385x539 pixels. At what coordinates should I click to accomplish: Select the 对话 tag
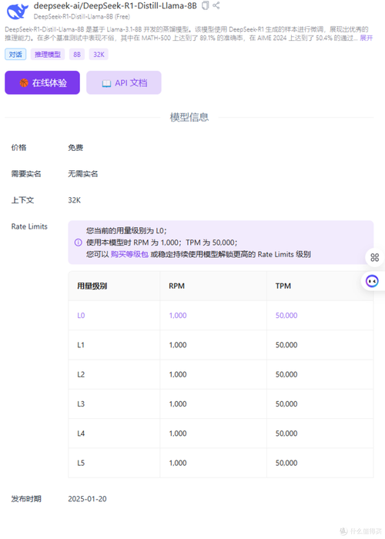[15, 55]
